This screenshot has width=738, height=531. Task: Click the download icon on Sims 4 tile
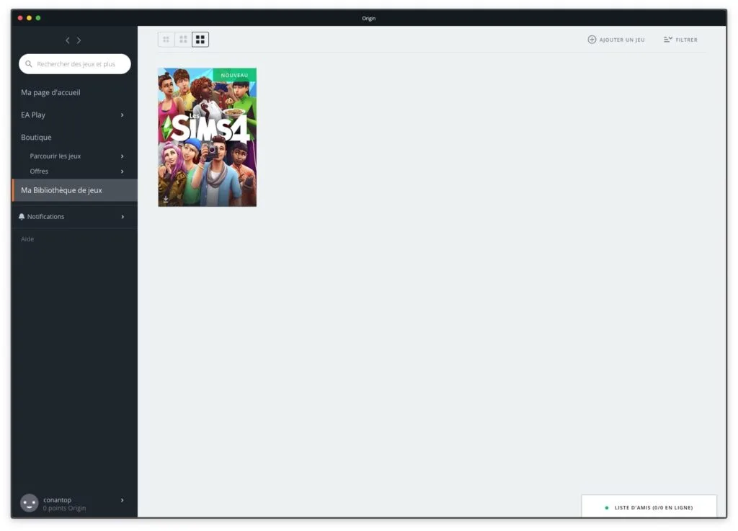coord(166,200)
